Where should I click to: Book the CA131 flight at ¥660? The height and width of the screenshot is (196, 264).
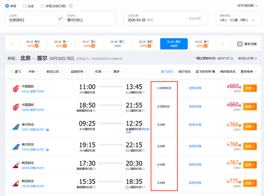pos(250,88)
